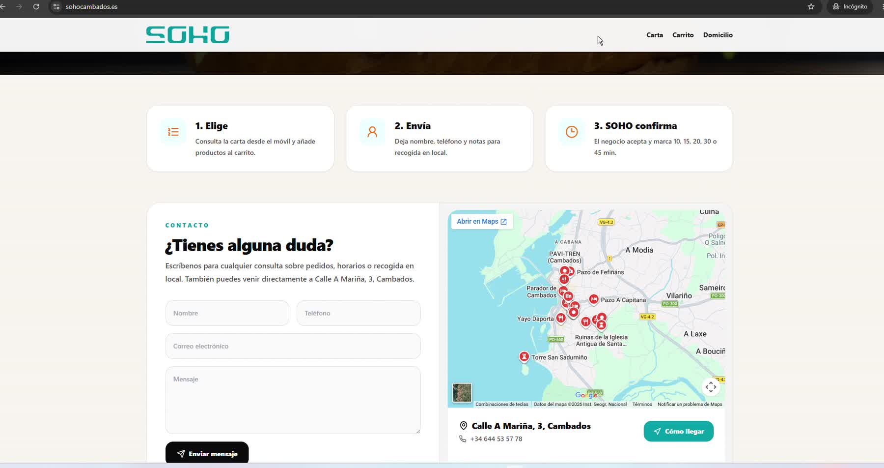The width and height of the screenshot is (884, 468).
Task: Focus the Teléfono input field
Action: (359, 313)
